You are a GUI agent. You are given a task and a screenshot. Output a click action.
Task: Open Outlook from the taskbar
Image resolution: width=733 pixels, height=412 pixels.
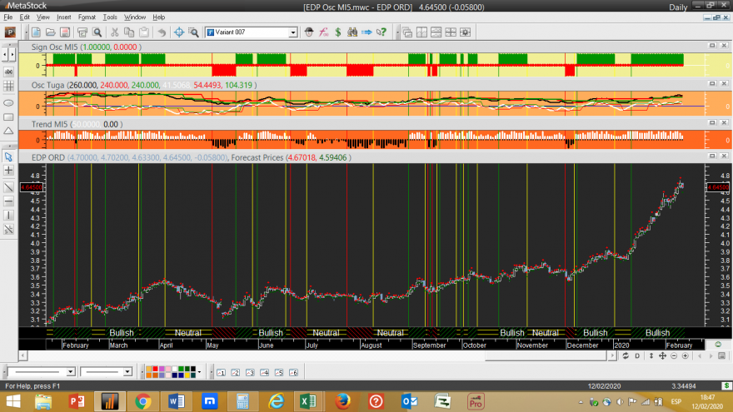(x=409, y=401)
